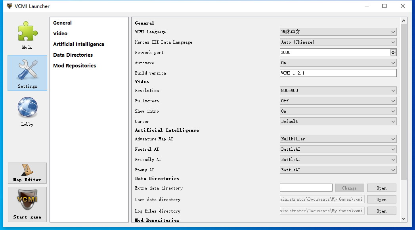Click the "Cursor" label

tap(142, 121)
